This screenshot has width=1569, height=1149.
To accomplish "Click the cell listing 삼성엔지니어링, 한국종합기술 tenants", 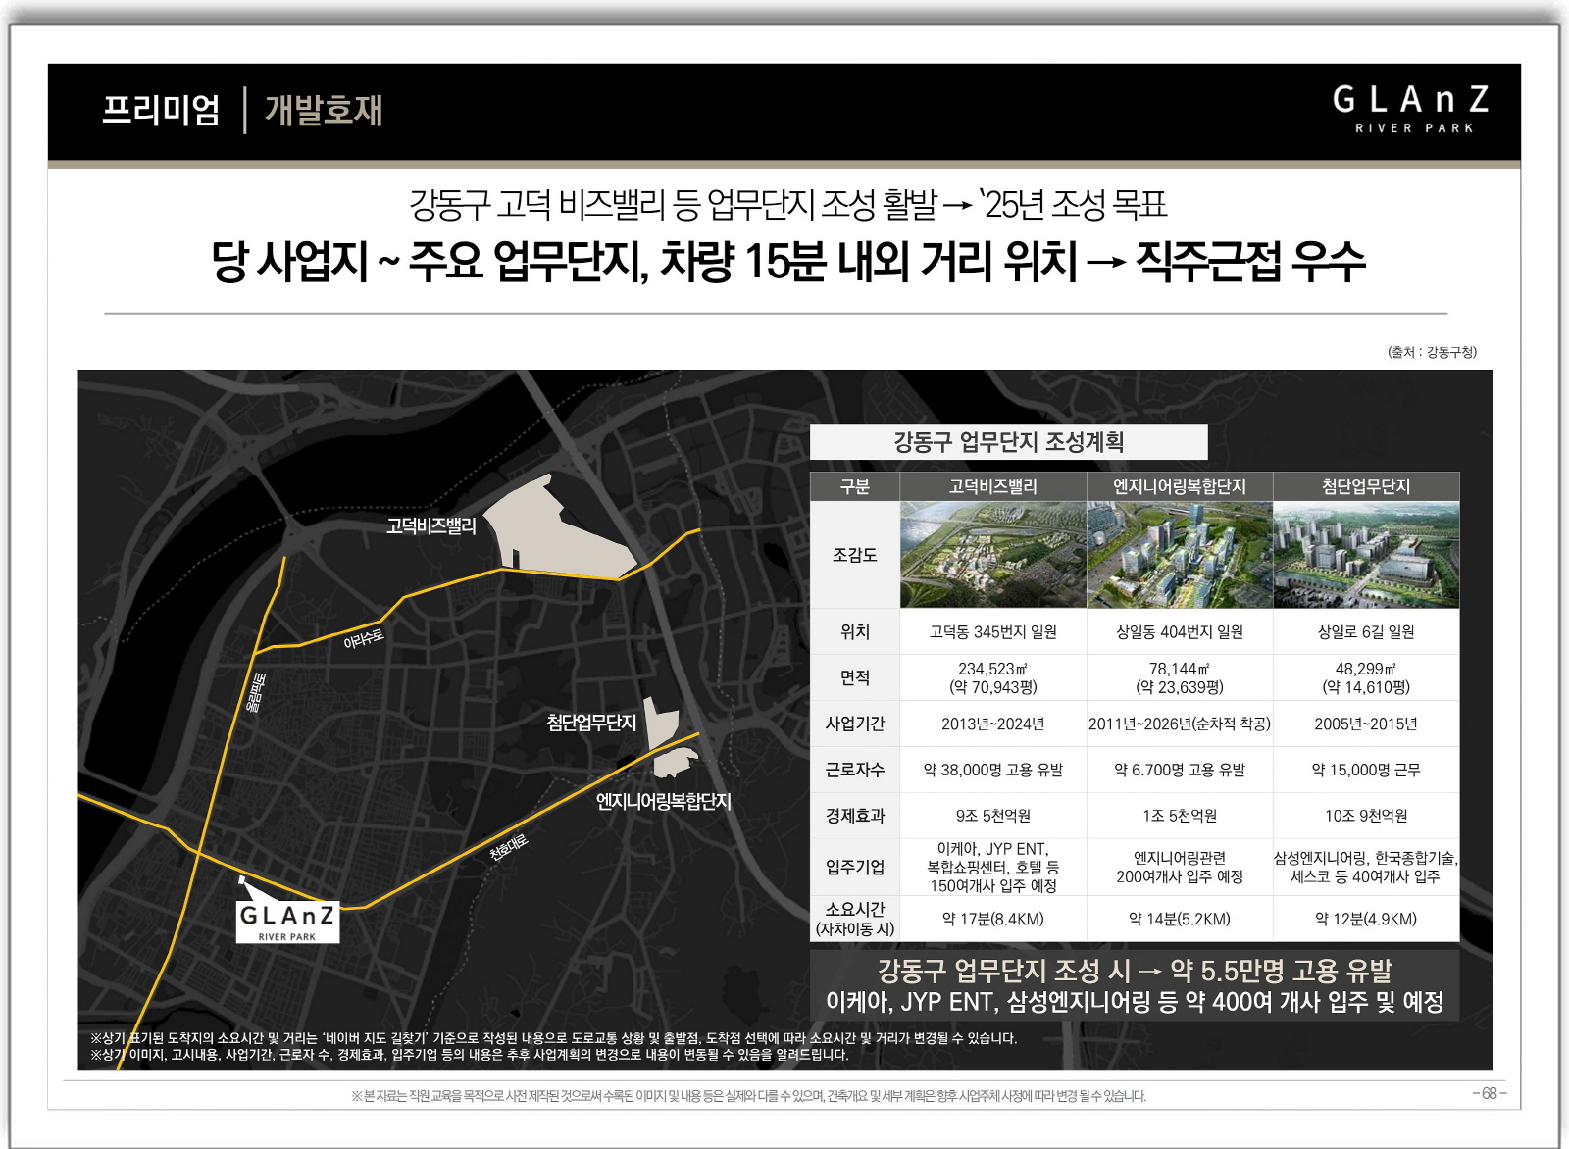I will click(x=1366, y=867).
